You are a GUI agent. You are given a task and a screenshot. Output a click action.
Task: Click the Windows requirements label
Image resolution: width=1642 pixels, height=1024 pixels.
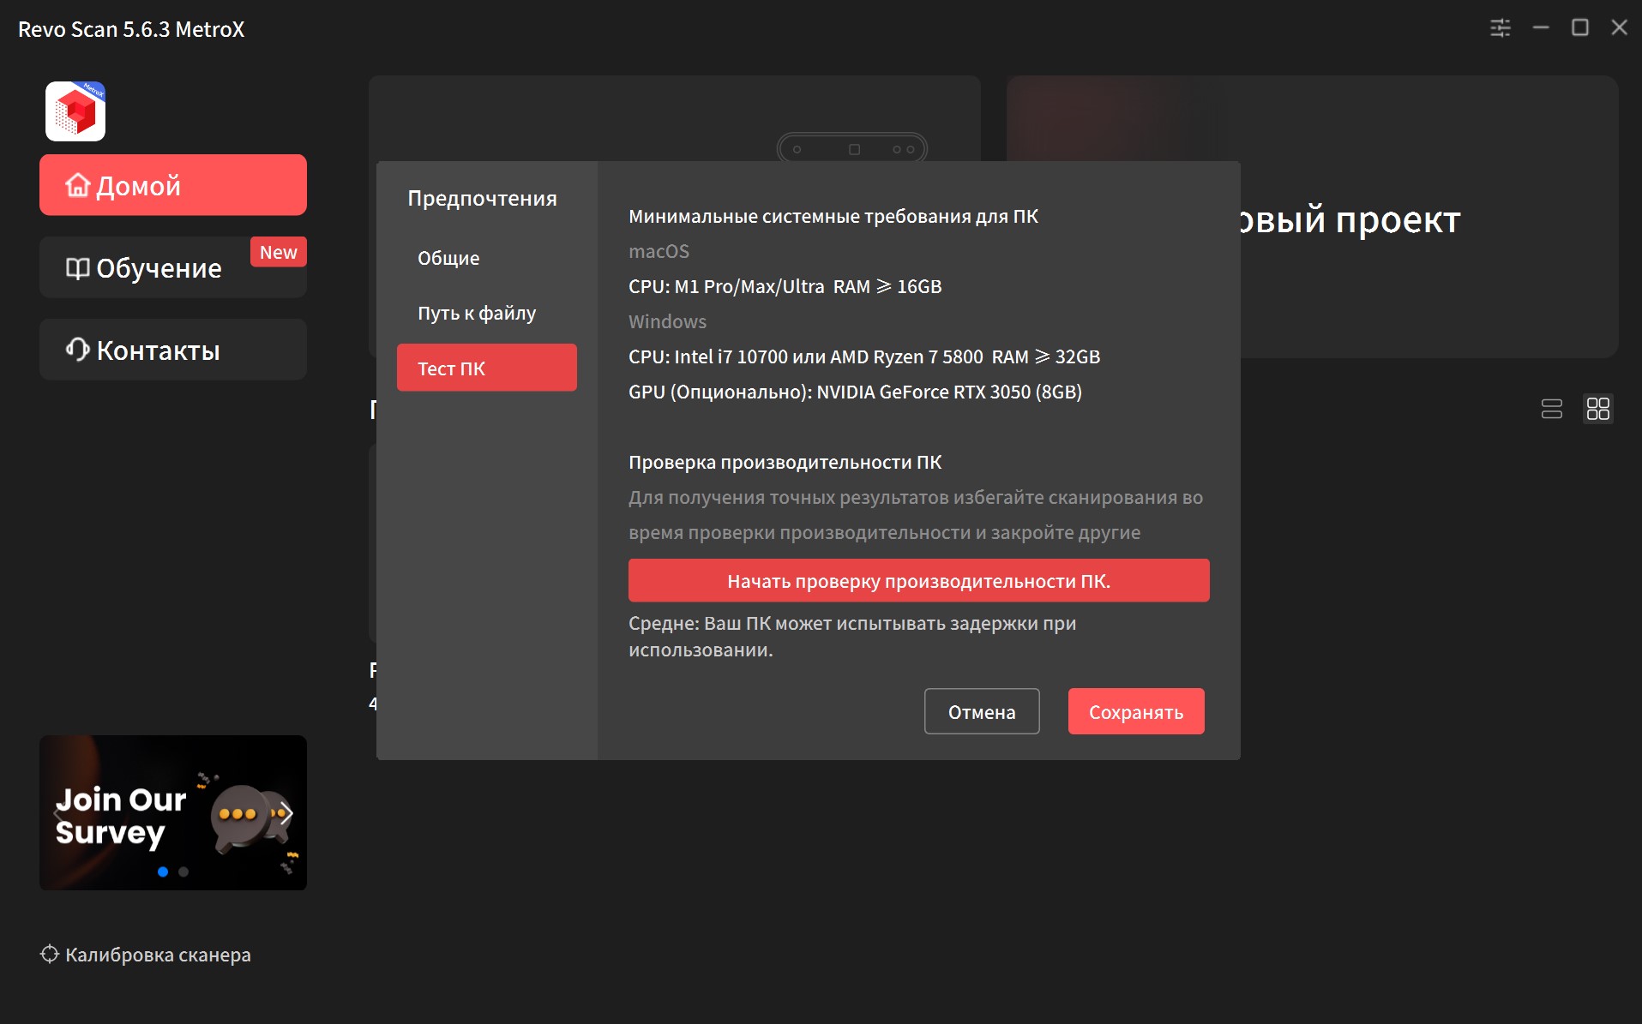[668, 321]
